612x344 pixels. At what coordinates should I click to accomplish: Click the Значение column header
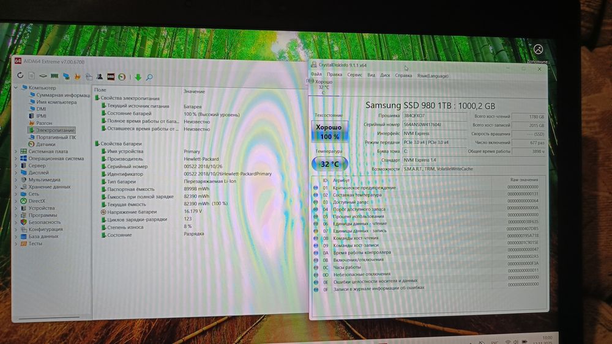tap(194, 92)
